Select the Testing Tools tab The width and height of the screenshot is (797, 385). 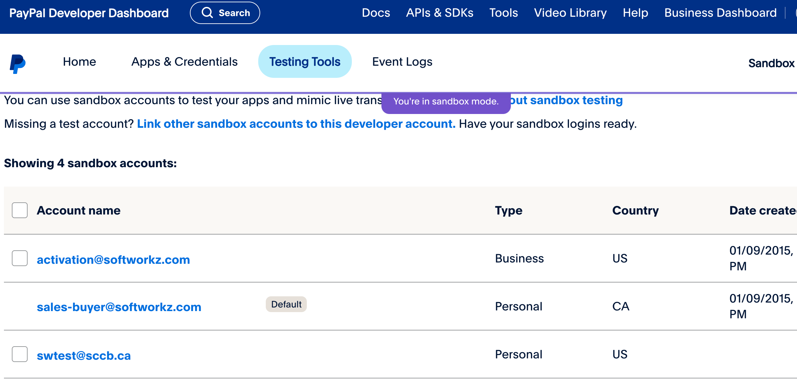tap(305, 61)
